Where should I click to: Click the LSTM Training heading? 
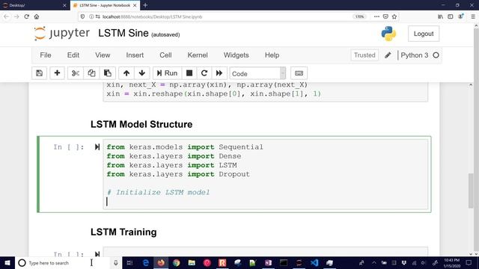tap(123, 232)
